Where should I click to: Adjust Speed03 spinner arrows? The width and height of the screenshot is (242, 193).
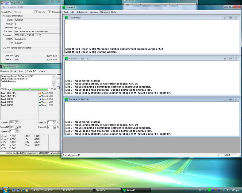pyautogui.click(x=17, y=131)
